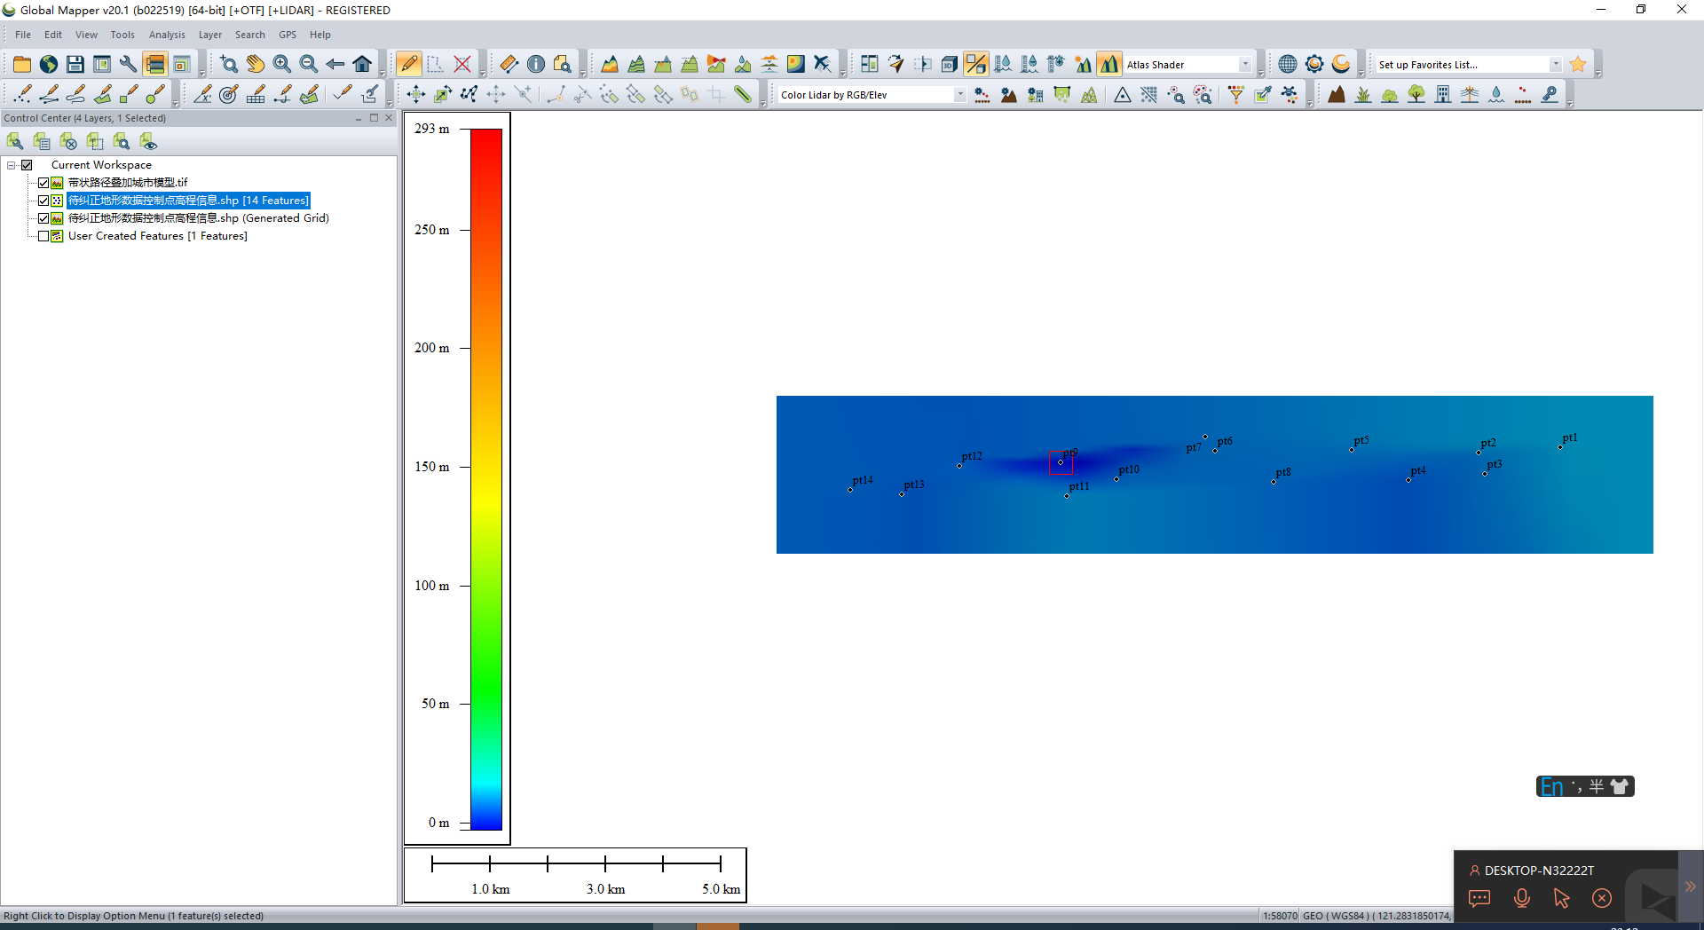Click the Home full view icon
The image size is (1704, 930).
click(x=362, y=64)
